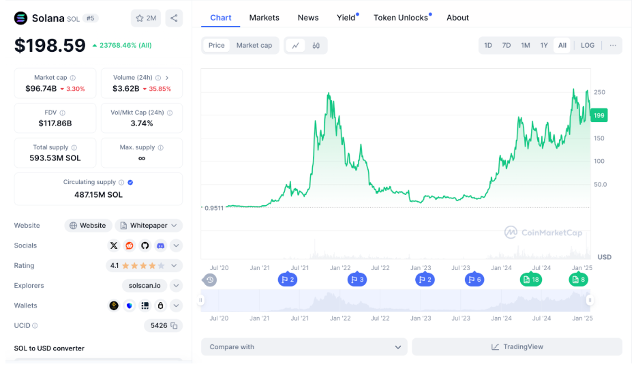Open Solana's Discord social icon
This screenshot has width=636, height=373.
pos(161,245)
